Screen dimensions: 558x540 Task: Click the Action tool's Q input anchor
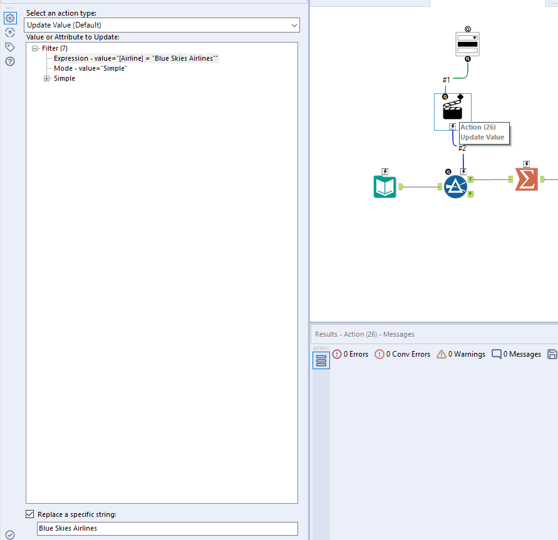[x=445, y=97]
